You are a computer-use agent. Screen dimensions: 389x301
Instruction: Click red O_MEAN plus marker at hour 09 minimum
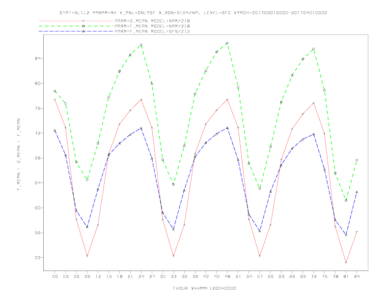click(87, 256)
